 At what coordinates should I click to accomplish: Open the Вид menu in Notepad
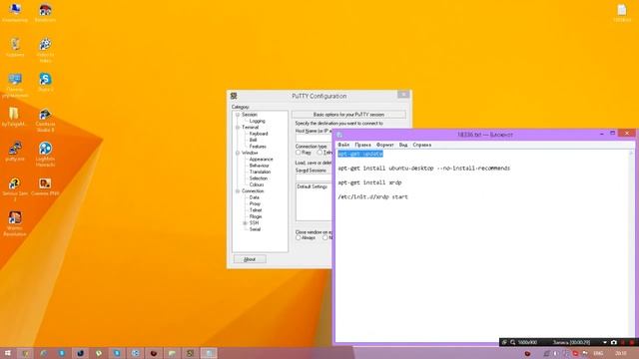coord(403,145)
